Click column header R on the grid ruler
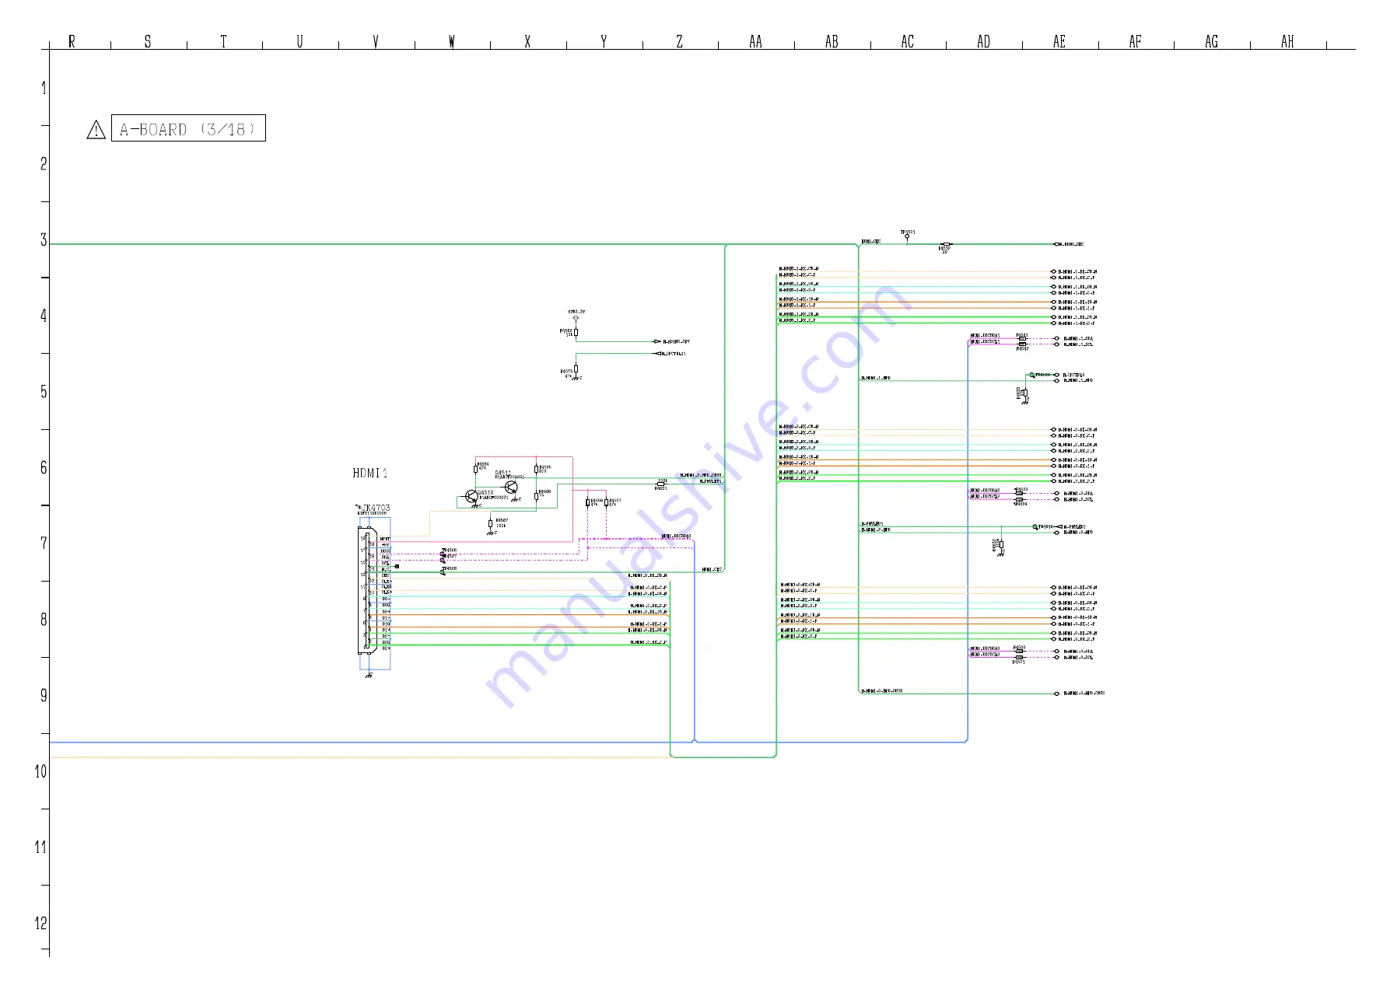Screen dimensions: 1390x982 point(72,41)
